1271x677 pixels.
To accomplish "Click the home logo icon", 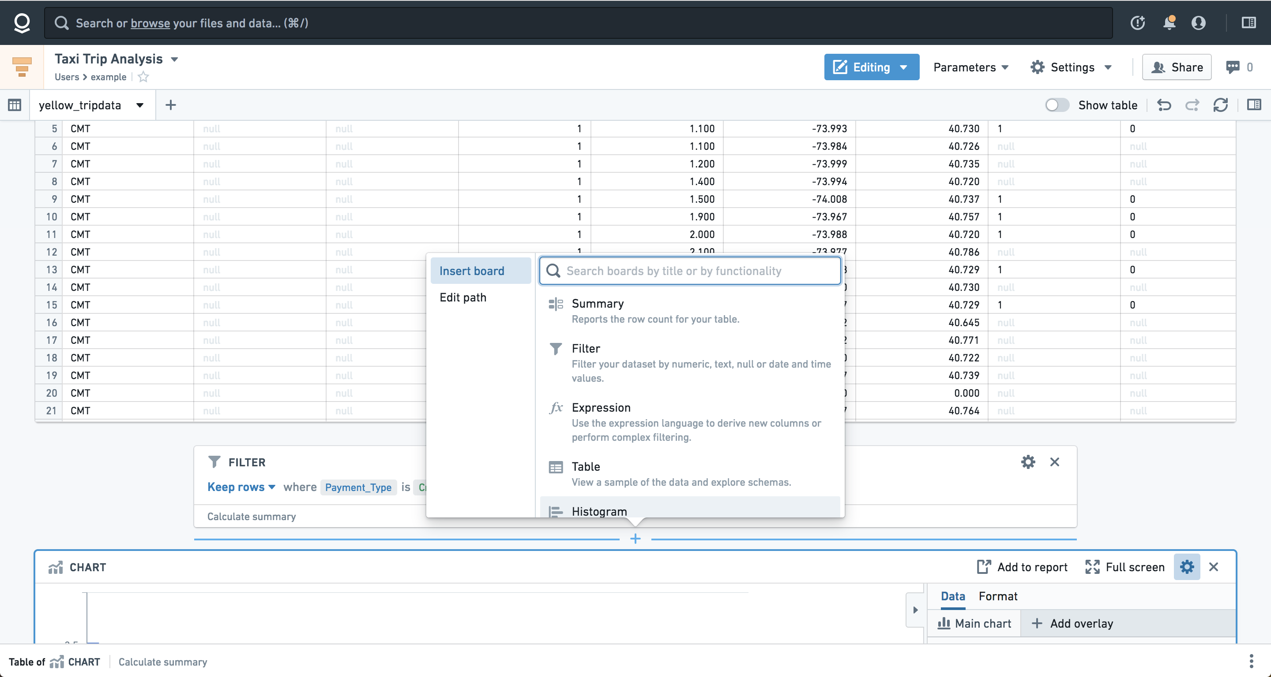I will click(22, 22).
